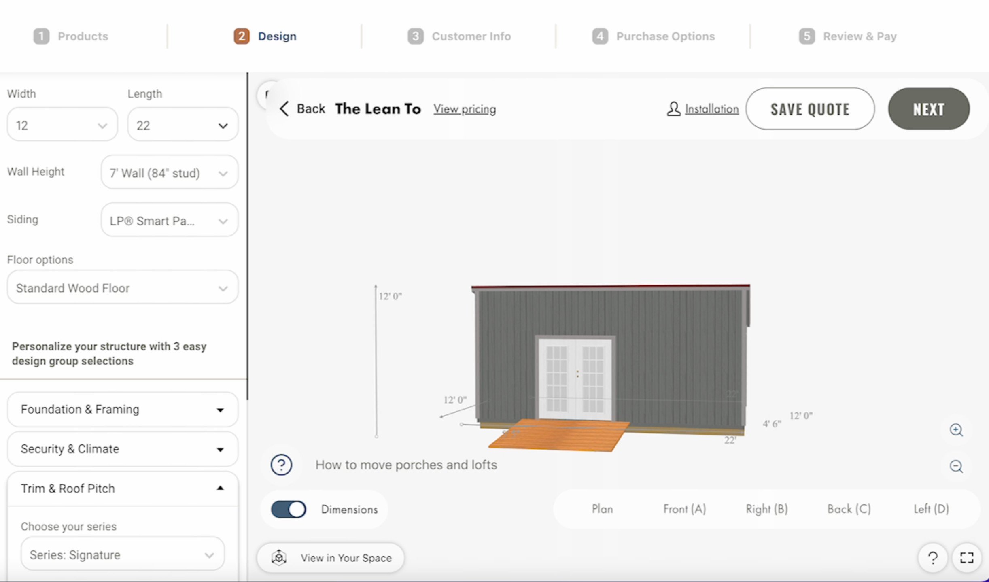Open fullscreen view icon
The image size is (989, 582).
[x=967, y=558]
